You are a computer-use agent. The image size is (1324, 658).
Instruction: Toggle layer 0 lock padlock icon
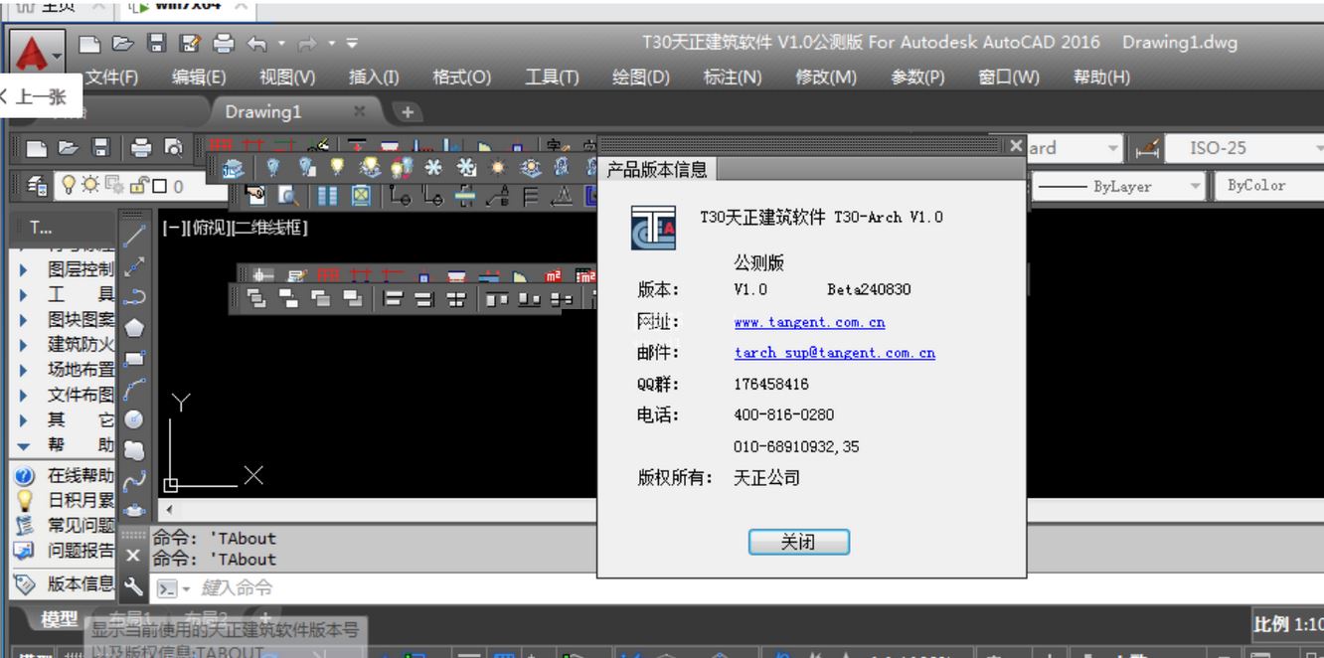[136, 186]
